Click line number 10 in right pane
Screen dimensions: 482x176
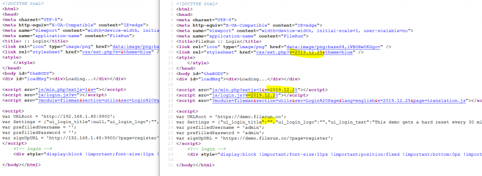[172, 52]
